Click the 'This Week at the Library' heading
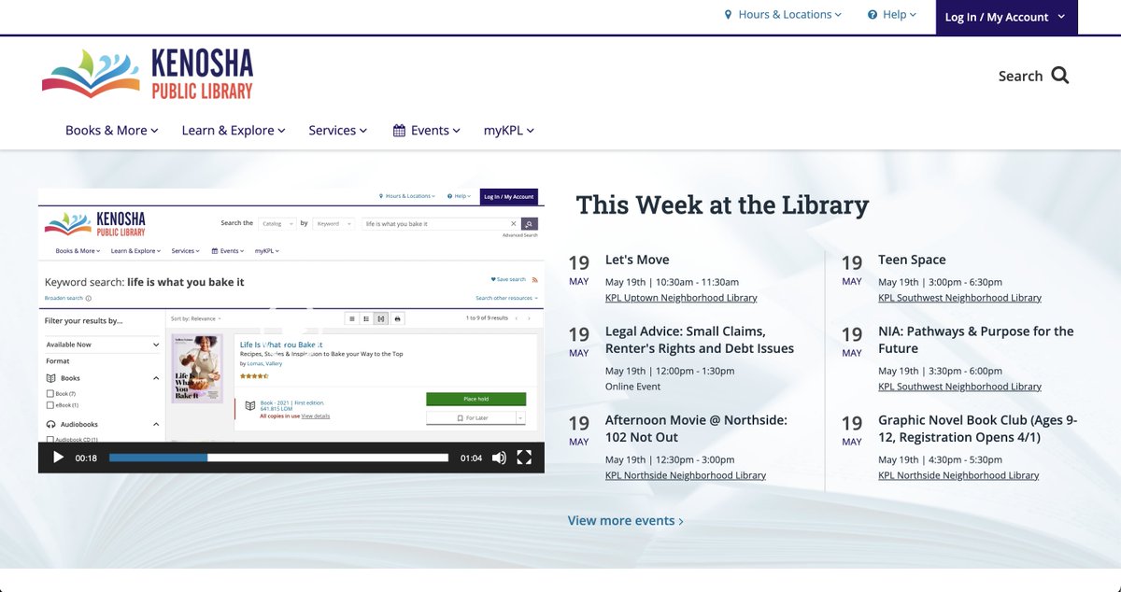 tap(722, 204)
